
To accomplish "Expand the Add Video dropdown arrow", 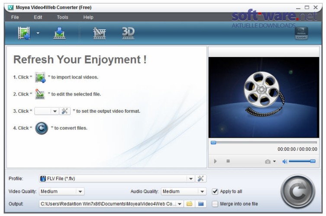I will [38, 33].
